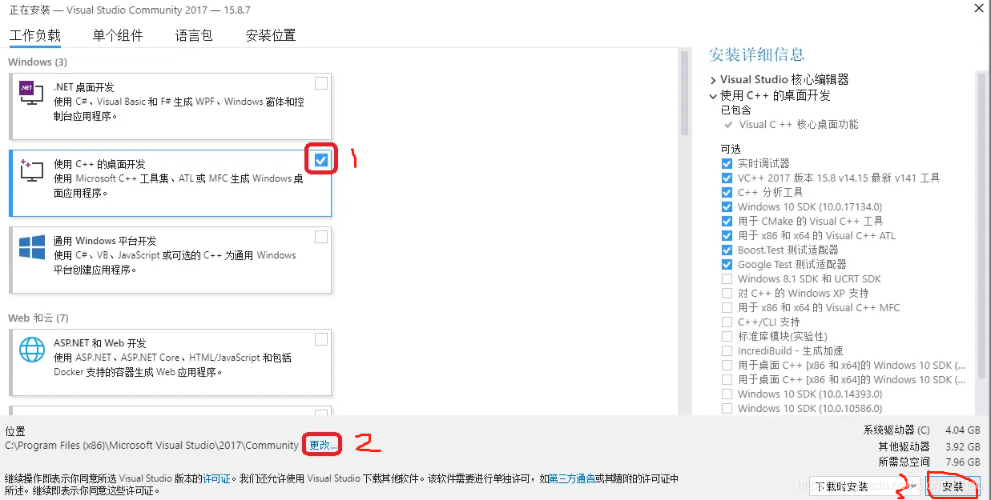The image size is (991, 500).
Task: Switch to the 工作负载 tab
Action: click(x=34, y=35)
